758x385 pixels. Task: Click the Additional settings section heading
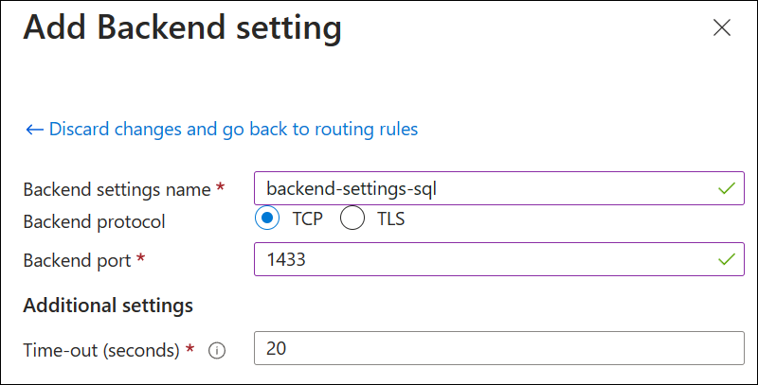[108, 306]
